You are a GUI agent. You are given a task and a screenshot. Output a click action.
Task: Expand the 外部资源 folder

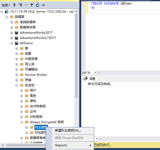17,59
